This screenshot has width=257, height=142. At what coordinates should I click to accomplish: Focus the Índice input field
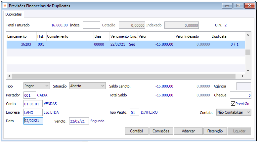point(91,25)
